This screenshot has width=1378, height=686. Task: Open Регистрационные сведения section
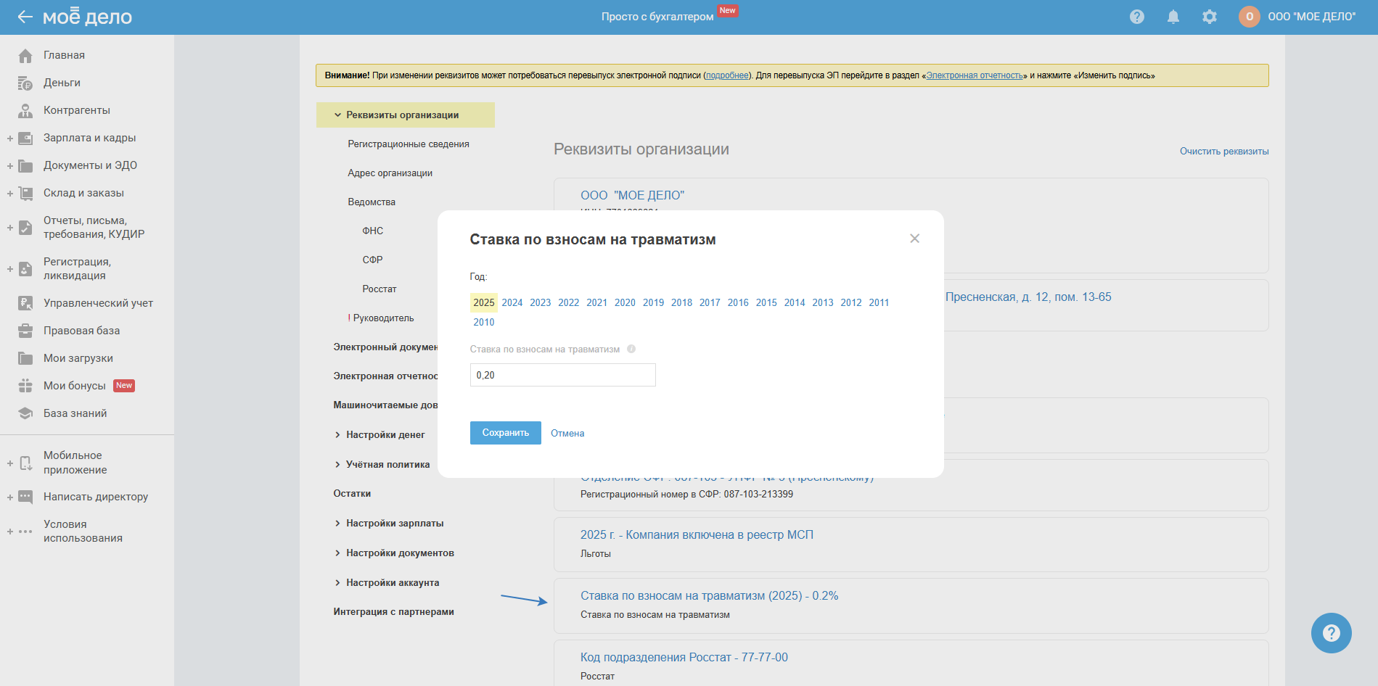(409, 144)
